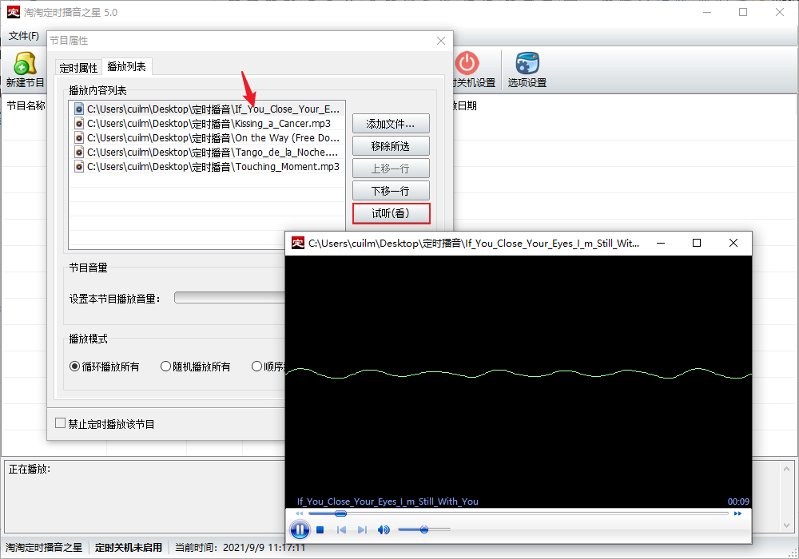Skip to next track in preview player
Screen dimensions: 799x559
362,530
